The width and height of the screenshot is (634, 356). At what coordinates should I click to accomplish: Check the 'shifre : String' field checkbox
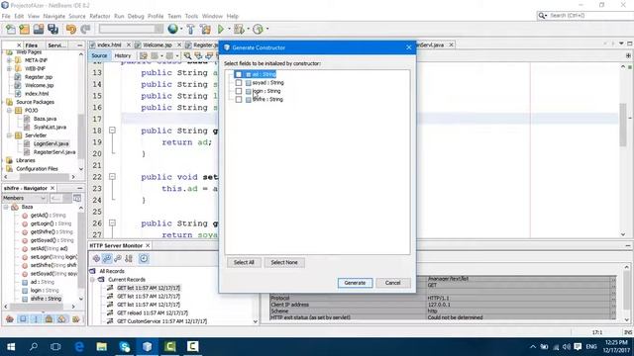tap(239, 99)
